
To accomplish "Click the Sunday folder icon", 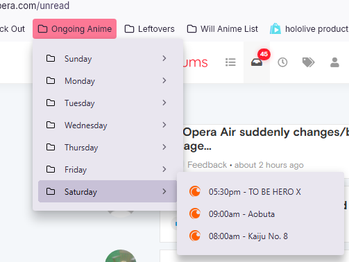I will click(x=51, y=58).
